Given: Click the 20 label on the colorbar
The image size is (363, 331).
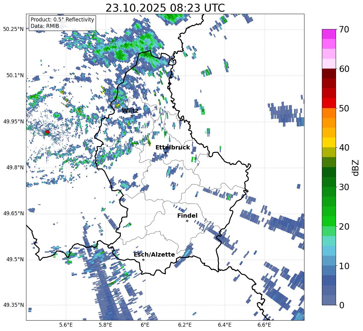Looking at the screenshot, I should tap(344, 226).
